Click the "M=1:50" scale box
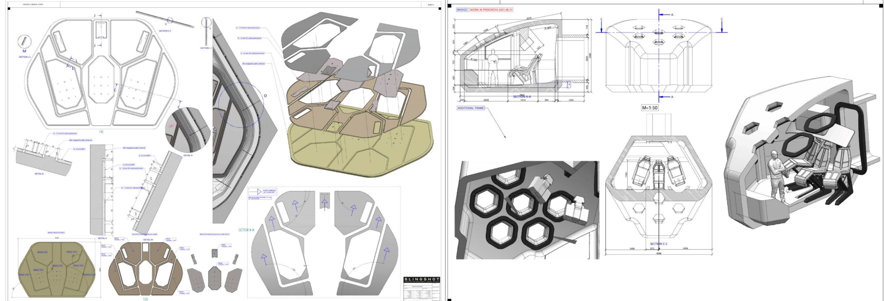Viewport: 884px width, 301px height. tap(650, 107)
